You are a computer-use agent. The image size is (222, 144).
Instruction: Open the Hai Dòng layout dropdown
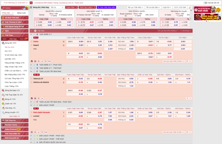click(185, 31)
